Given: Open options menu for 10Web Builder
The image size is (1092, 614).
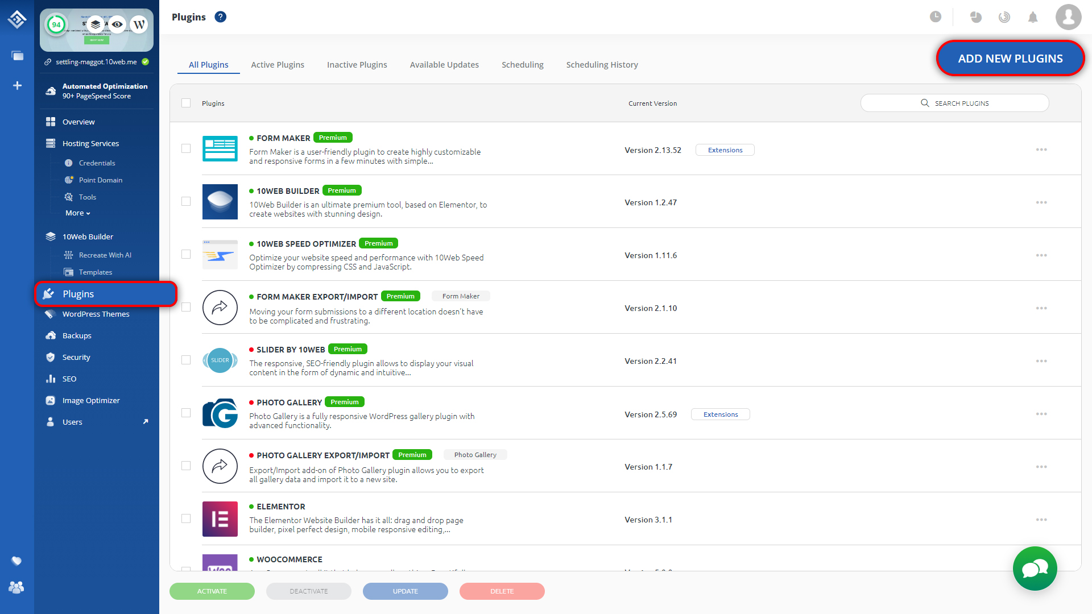Looking at the screenshot, I should click(x=1041, y=202).
